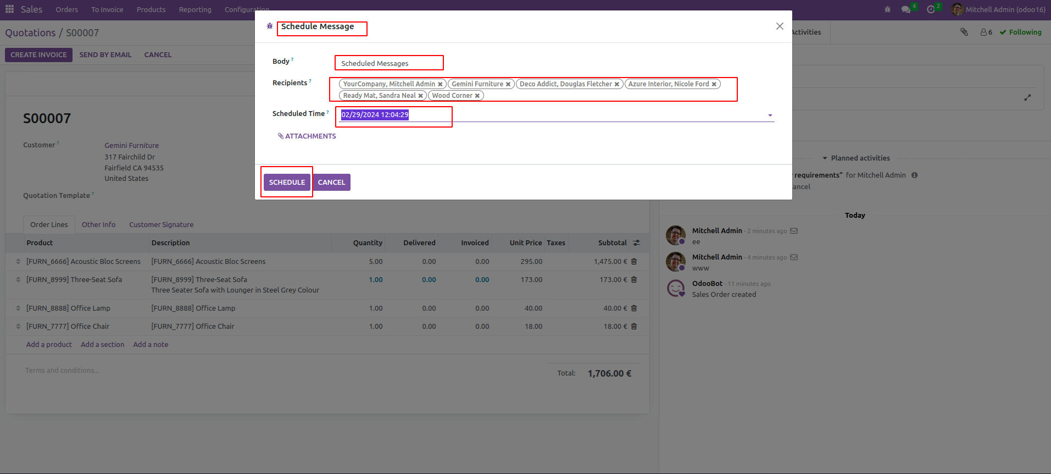1051x474 pixels.
Task: Open the activities clock icon
Action: [x=931, y=9]
